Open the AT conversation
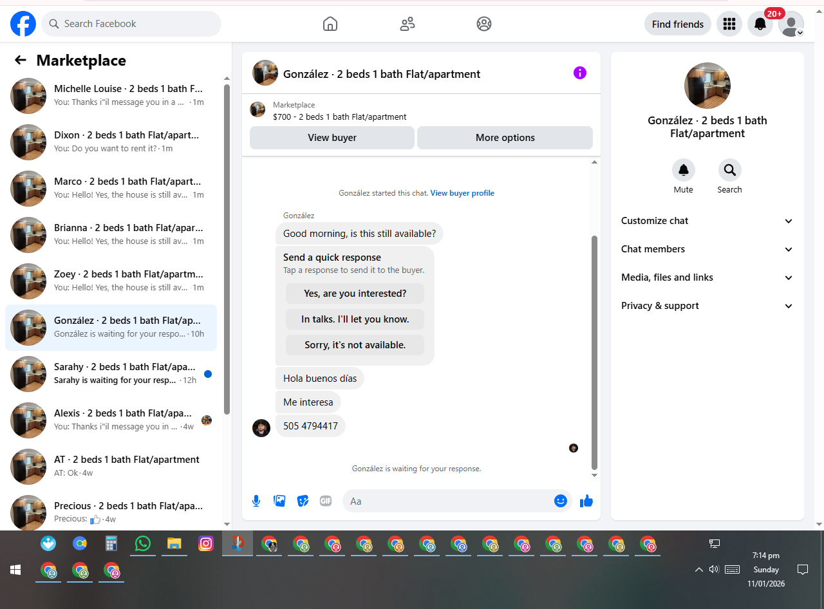Image resolution: width=824 pixels, height=609 pixels. point(111,467)
